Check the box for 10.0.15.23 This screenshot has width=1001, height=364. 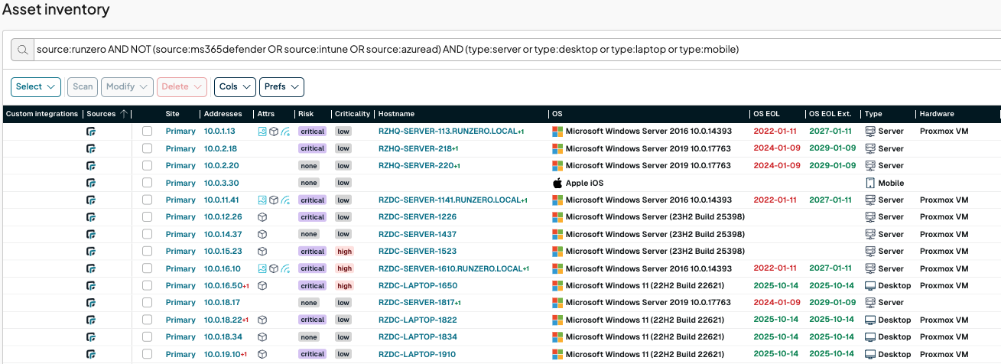148,251
